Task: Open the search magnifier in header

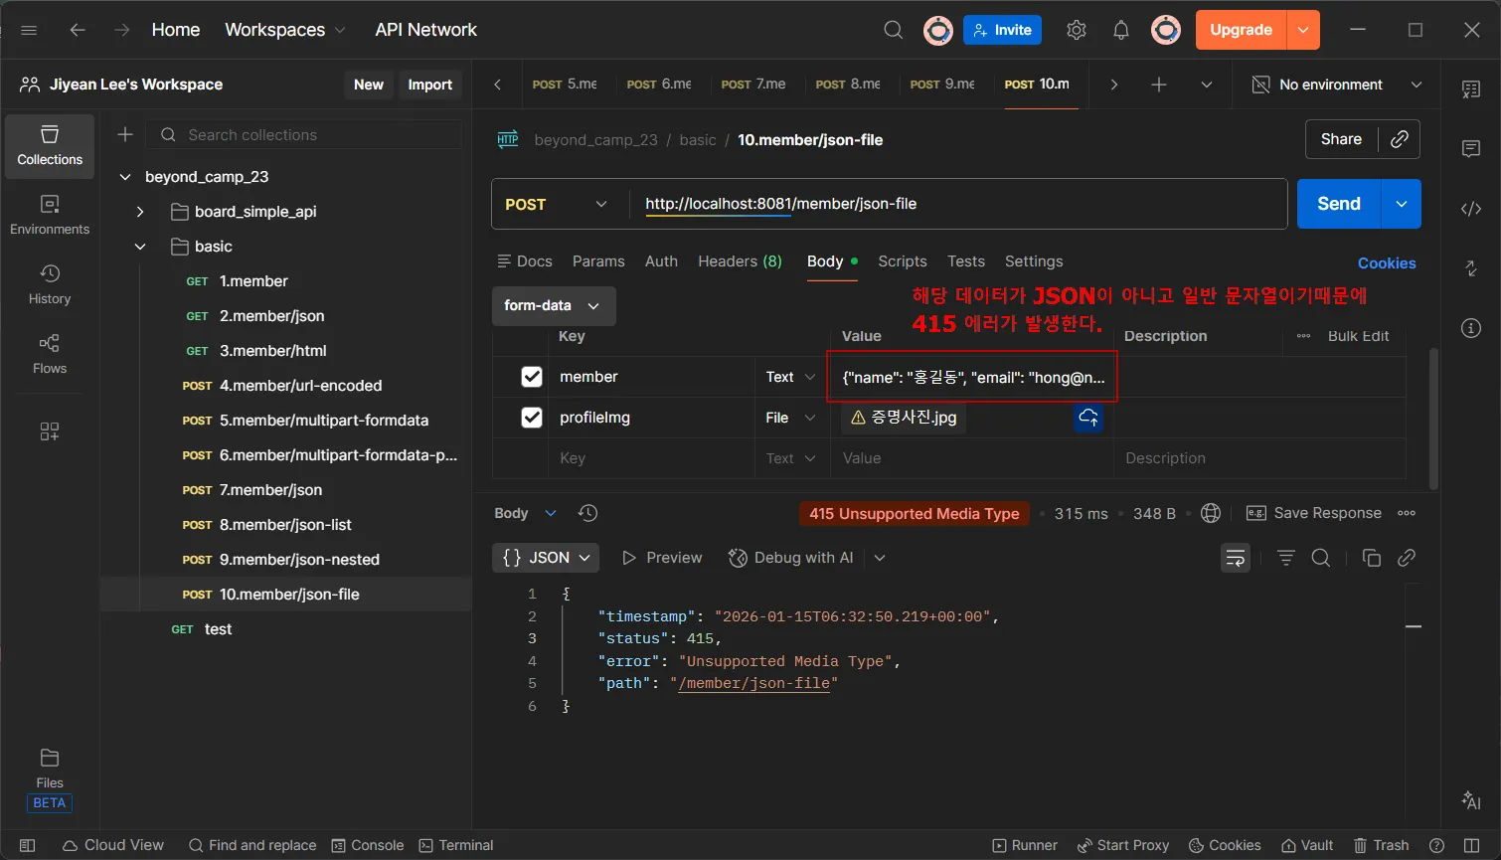Action: [x=894, y=30]
